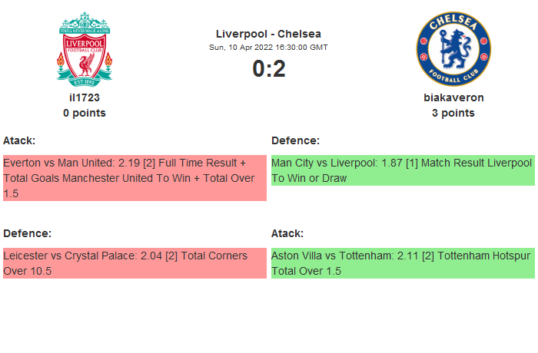Click the Chelsea club crest
Screen dimensions: 538x353
point(453,48)
